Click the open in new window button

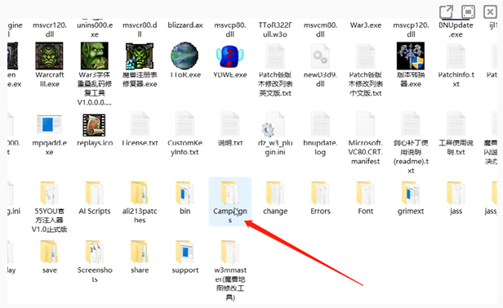(446, 12)
